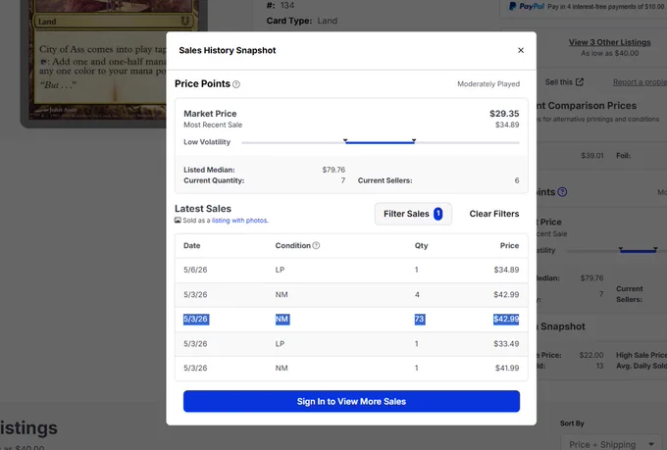This screenshot has width=667, height=450.
Task: Open background Price Points help icon
Action: tap(562, 192)
